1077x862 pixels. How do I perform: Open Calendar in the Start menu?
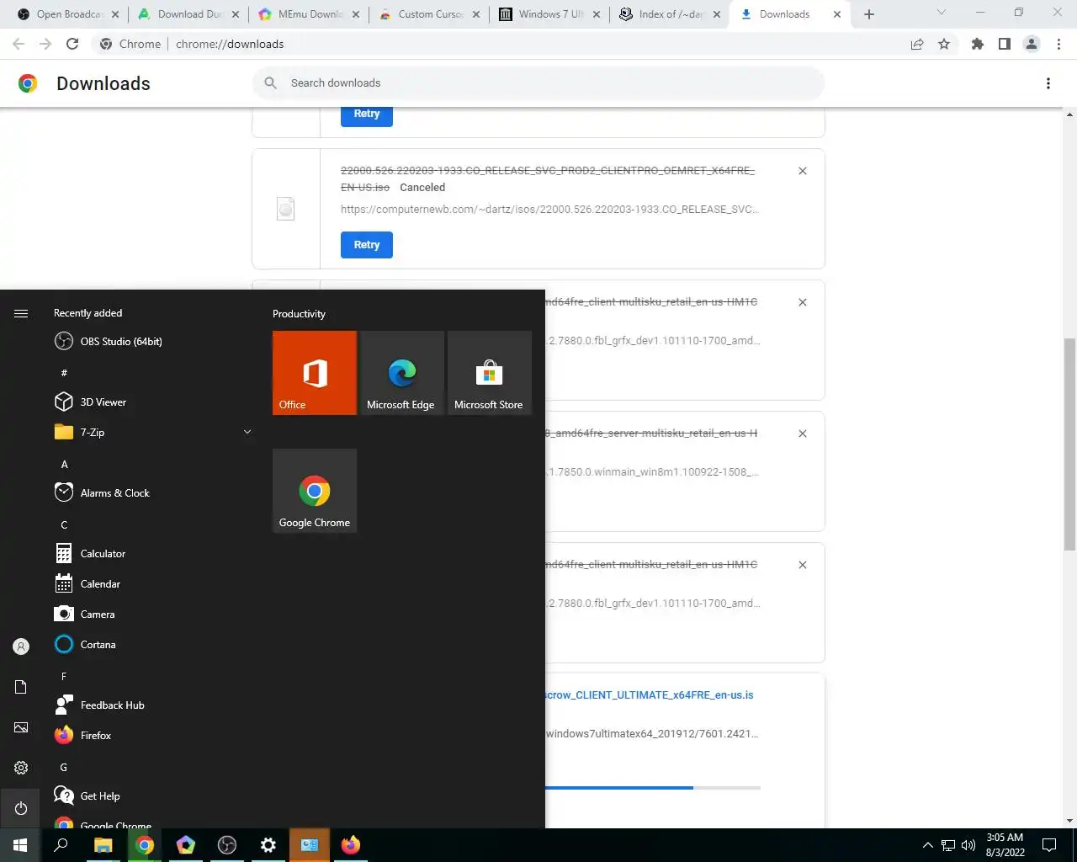click(x=88, y=583)
